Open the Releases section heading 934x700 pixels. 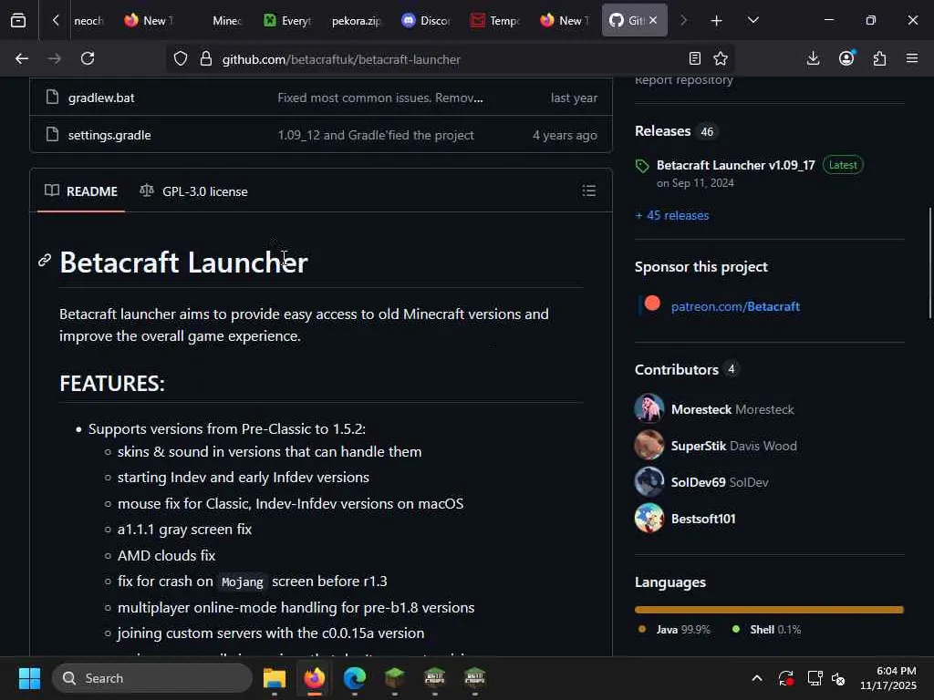tap(662, 131)
